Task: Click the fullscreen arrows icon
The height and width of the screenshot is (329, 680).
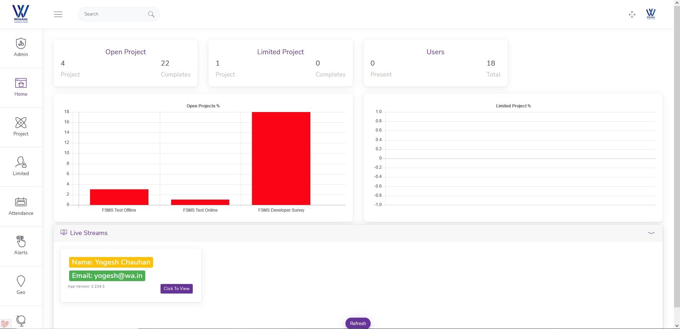Action: [x=632, y=15]
